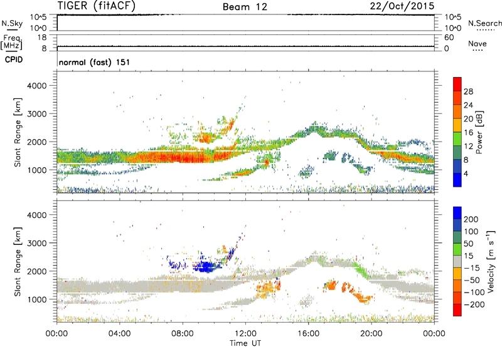Click '4000' on the power panel range axis
Viewport: 502px width, 347px height.
pos(37,86)
